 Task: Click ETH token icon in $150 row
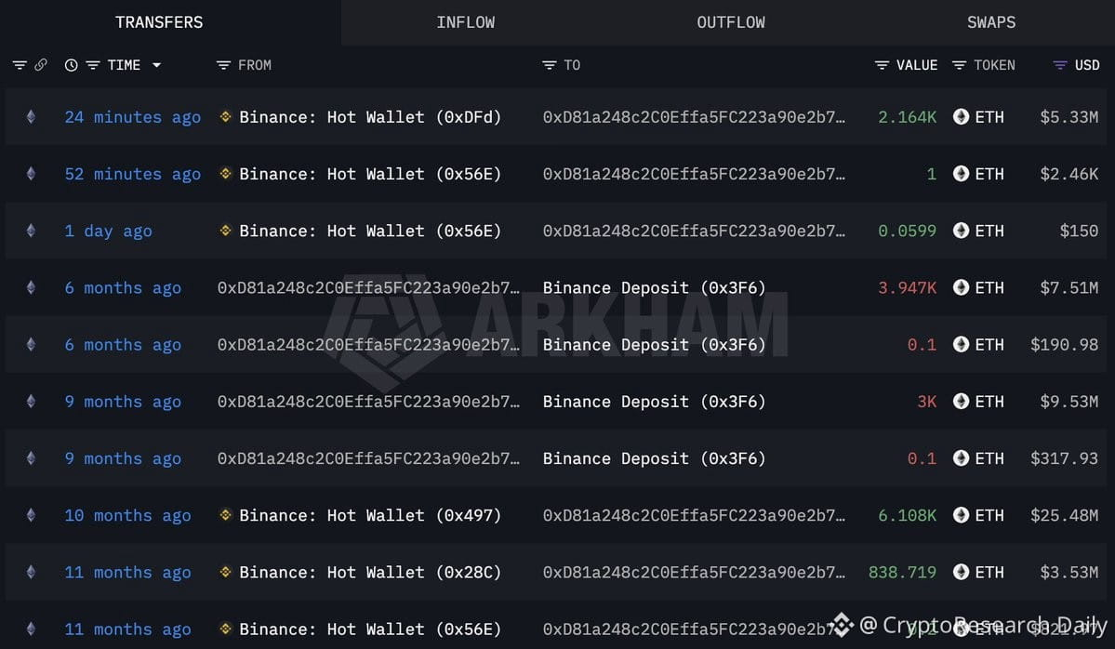point(961,231)
